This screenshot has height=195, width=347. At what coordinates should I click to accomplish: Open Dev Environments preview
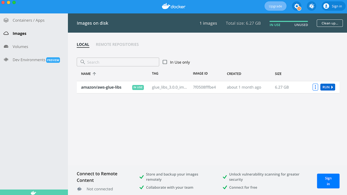click(x=29, y=60)
